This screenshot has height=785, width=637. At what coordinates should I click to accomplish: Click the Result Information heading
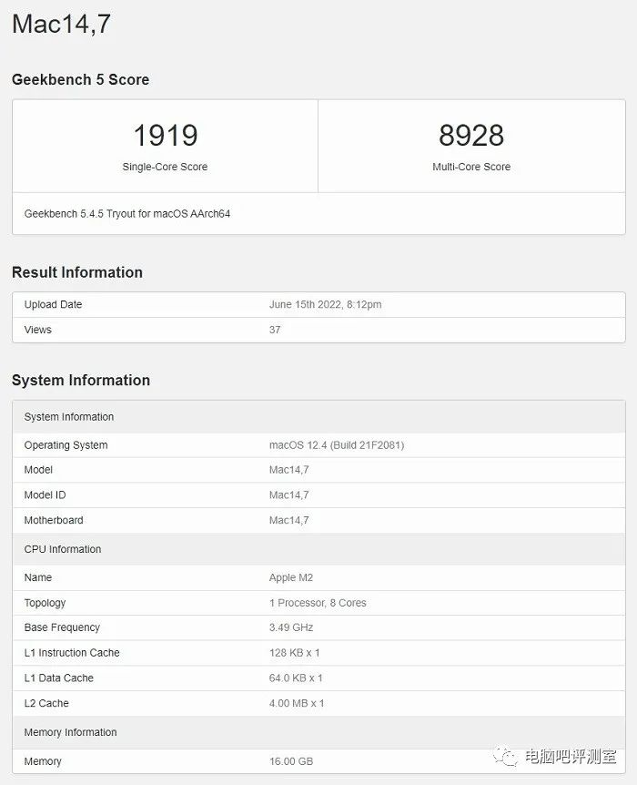[x=77, y=272]
